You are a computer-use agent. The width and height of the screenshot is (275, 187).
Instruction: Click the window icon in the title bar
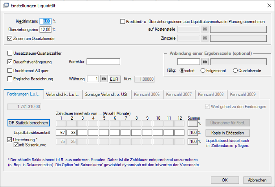point(6,6)
